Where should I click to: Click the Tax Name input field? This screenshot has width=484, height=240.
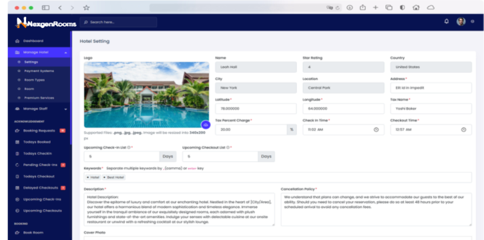pyautogui.click(x=431, y=109)
